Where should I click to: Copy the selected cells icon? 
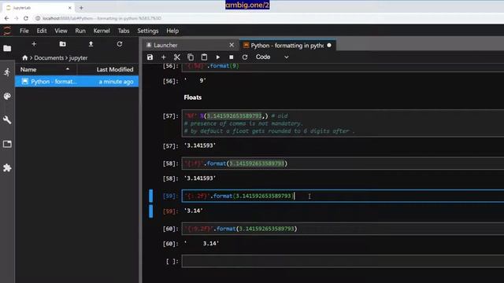(x=191, y=57)
